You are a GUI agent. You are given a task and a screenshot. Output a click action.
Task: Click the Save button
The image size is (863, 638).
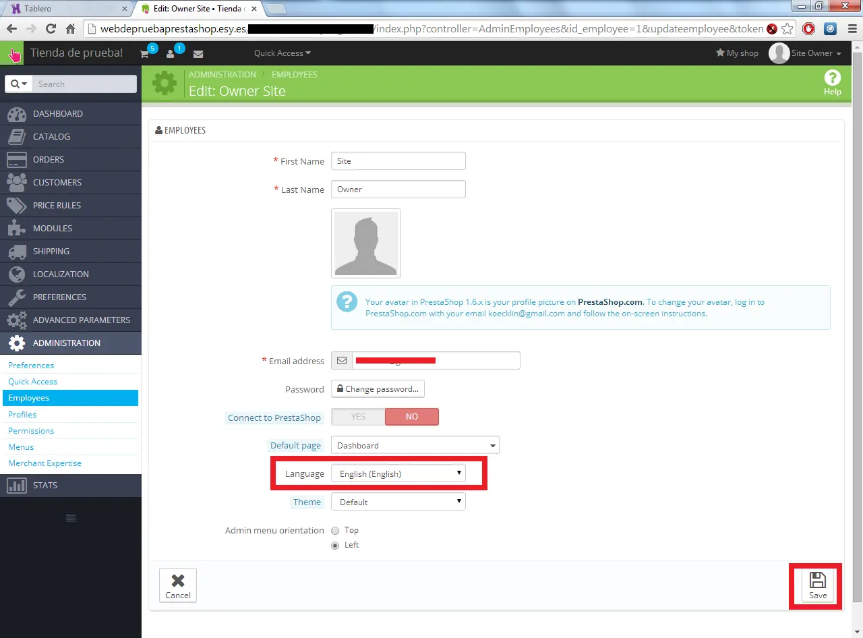818,585
